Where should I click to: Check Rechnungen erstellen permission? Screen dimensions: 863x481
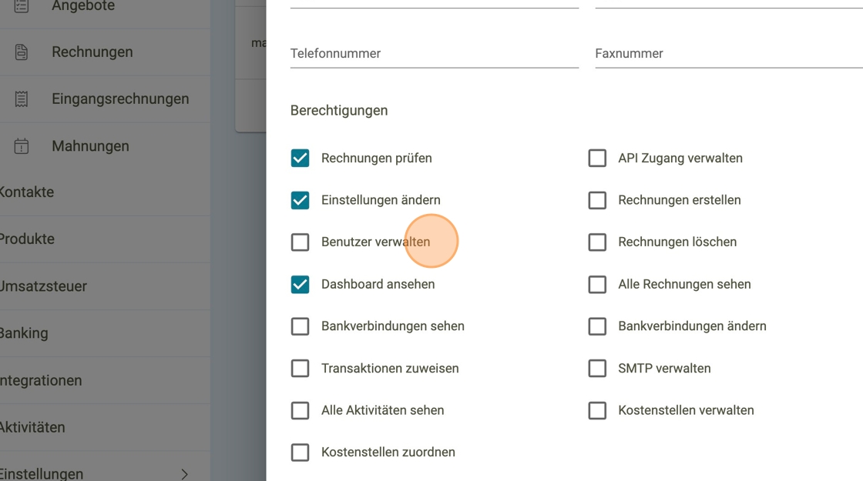pyautogui.click(x=597, y=200)
